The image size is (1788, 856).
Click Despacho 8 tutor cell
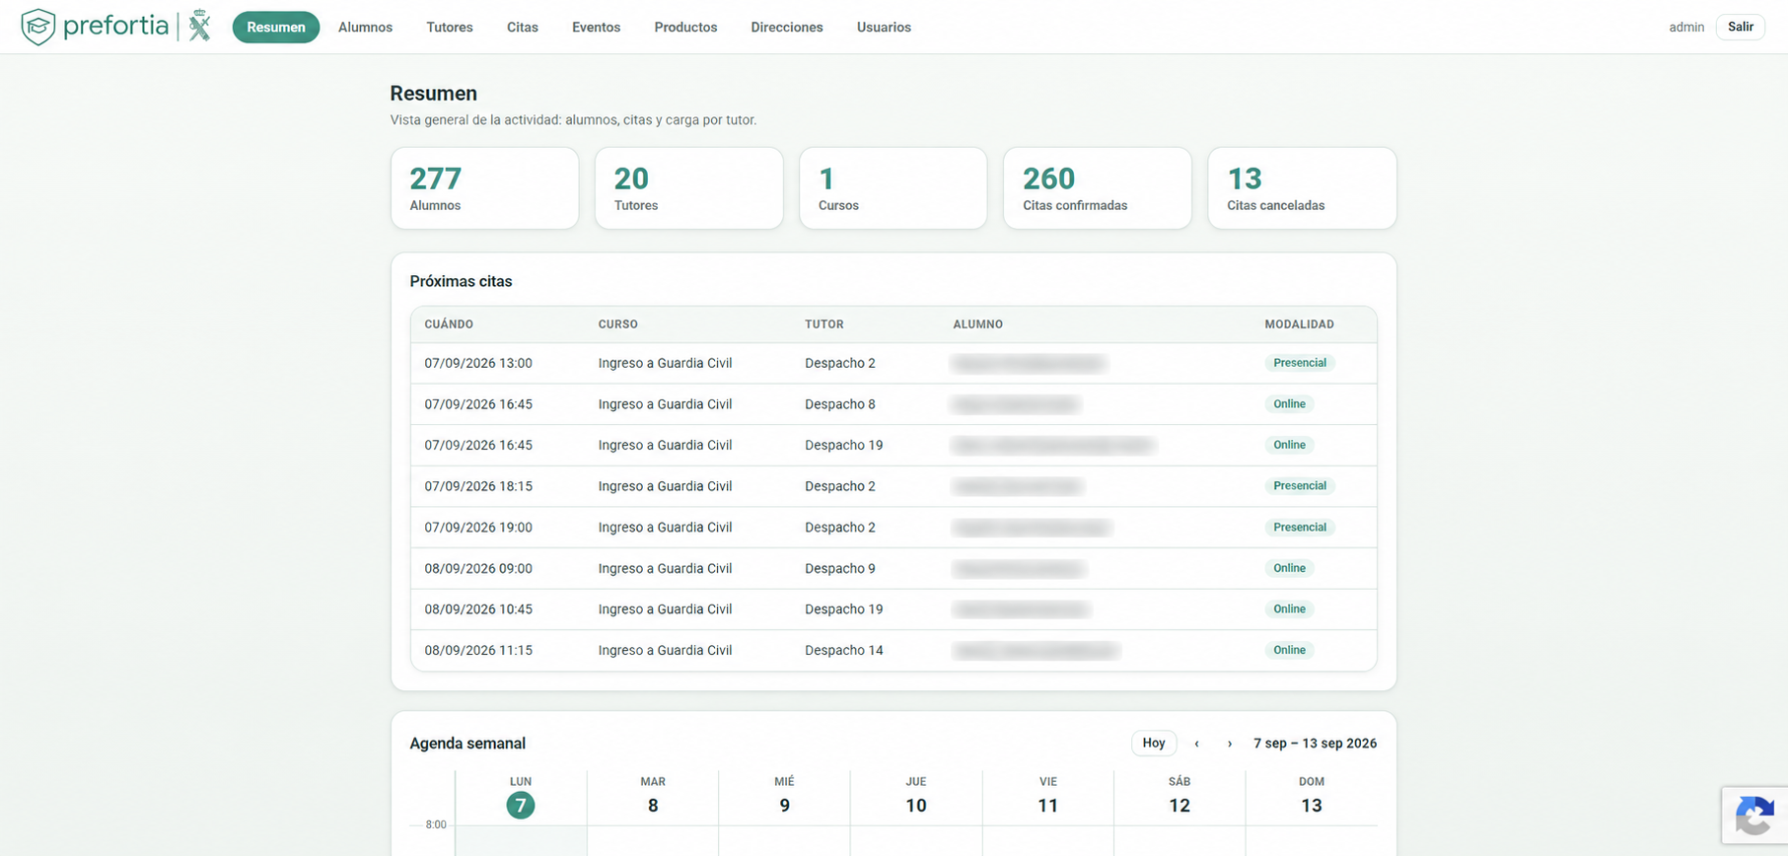(x=840, y=404)
